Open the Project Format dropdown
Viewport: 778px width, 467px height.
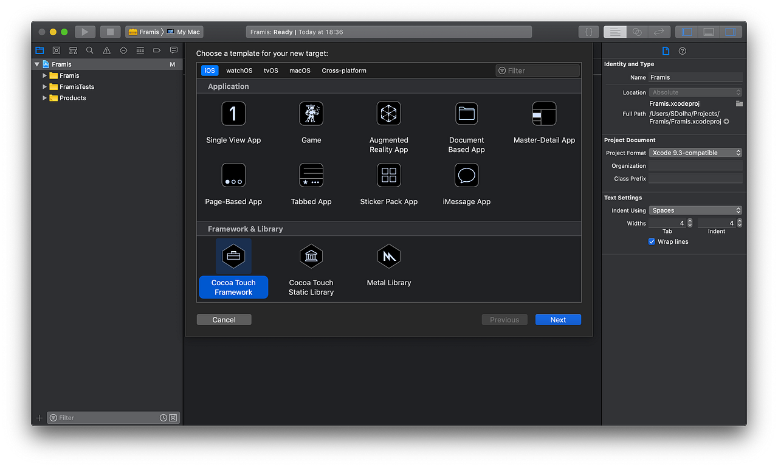pyautogui.click(x=695, y=153)
